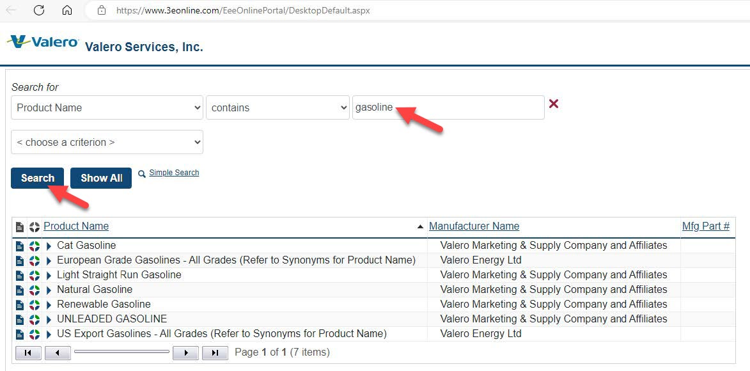
Task: Select the Natural Gasoline product name
Action: [x=95, y=290]
